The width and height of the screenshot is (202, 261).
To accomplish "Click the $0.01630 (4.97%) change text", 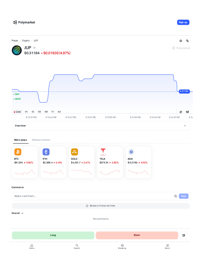I will (57, 53).
